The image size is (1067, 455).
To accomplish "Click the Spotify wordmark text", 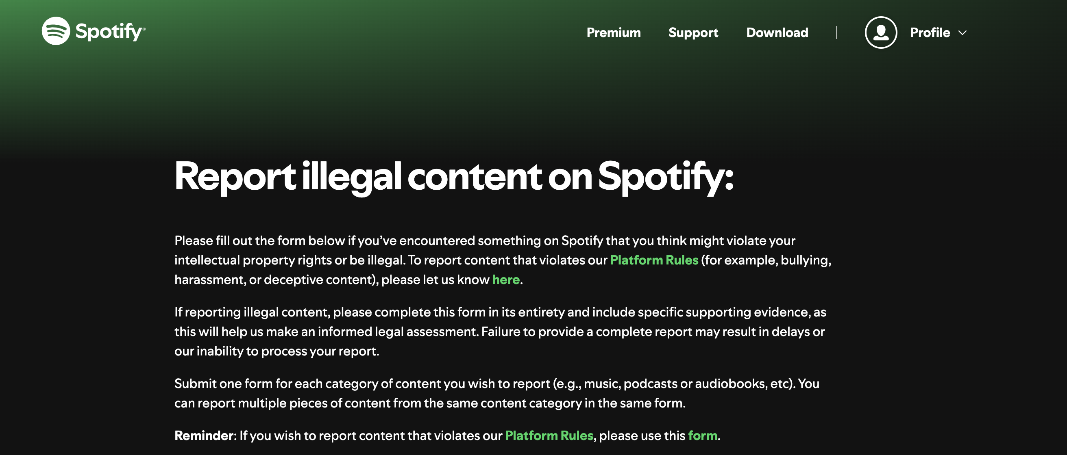I will 110,32.
